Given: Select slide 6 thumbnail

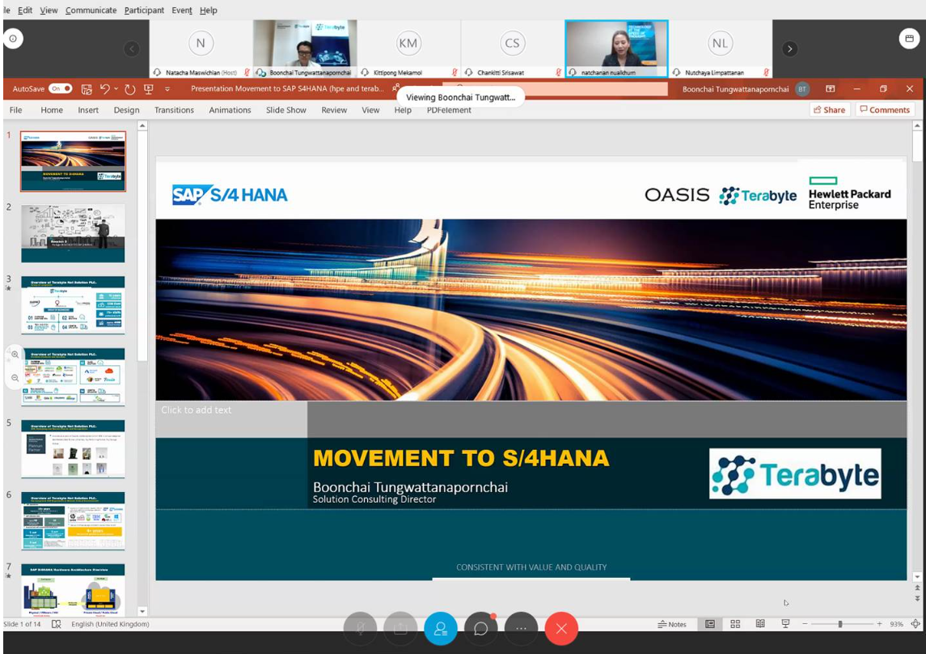Looking at the screenshot, I should click(74, 521).
